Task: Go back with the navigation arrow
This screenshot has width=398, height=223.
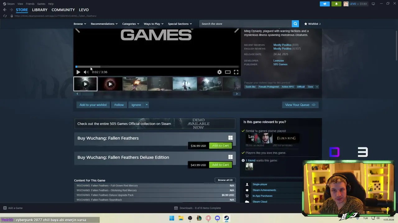Action: pyautogui.click(x=5, y=10)
